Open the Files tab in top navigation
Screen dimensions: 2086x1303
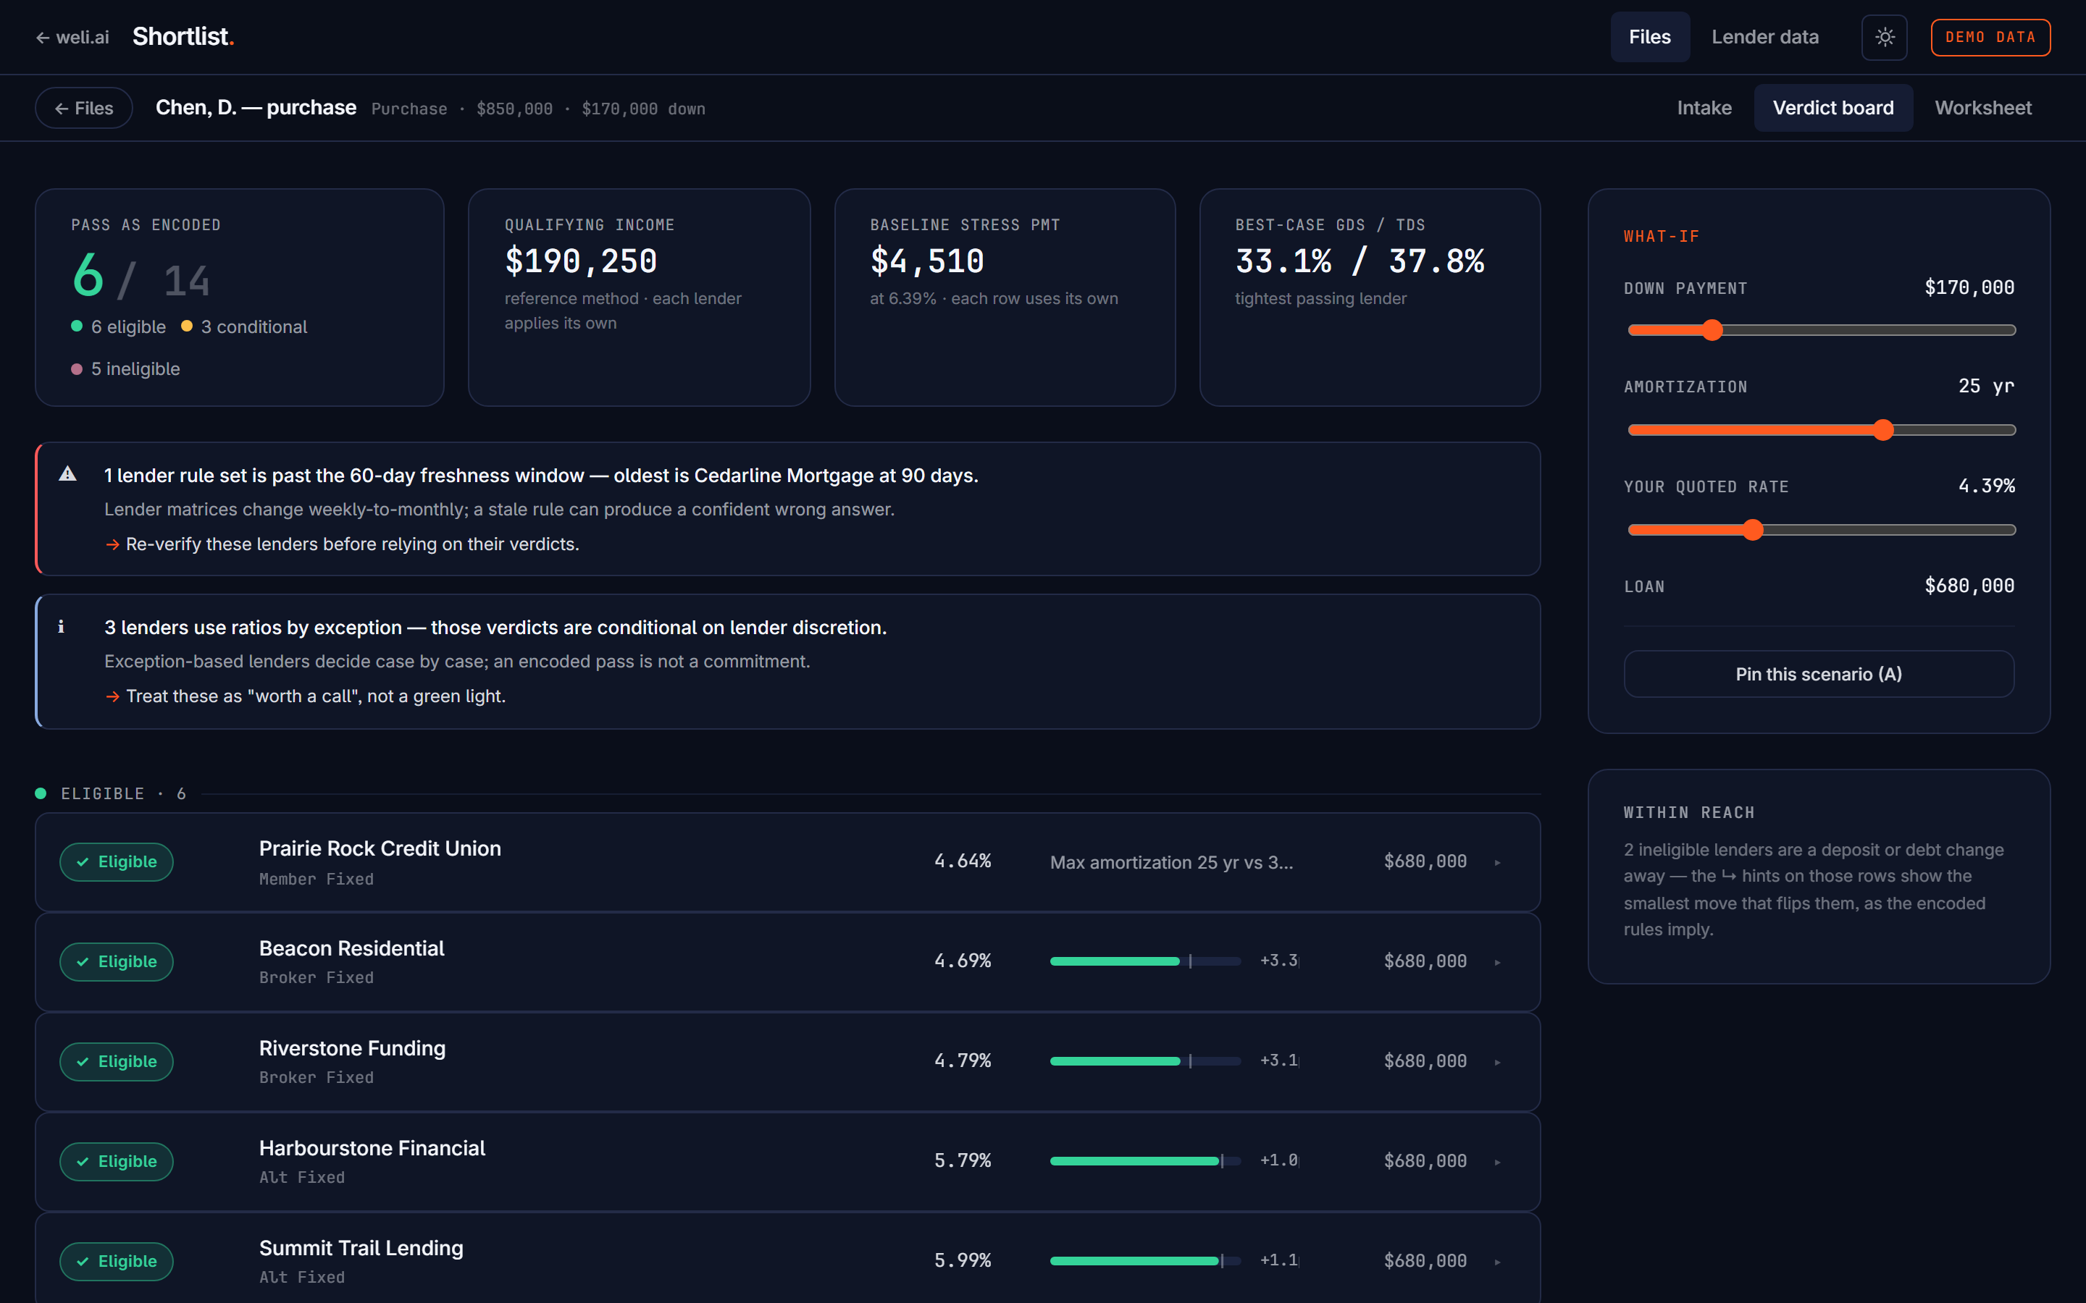tap(1650, 37)
